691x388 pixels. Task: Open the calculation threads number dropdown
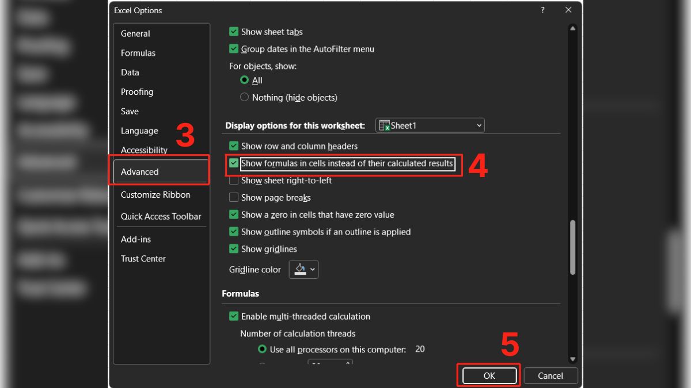347,363
